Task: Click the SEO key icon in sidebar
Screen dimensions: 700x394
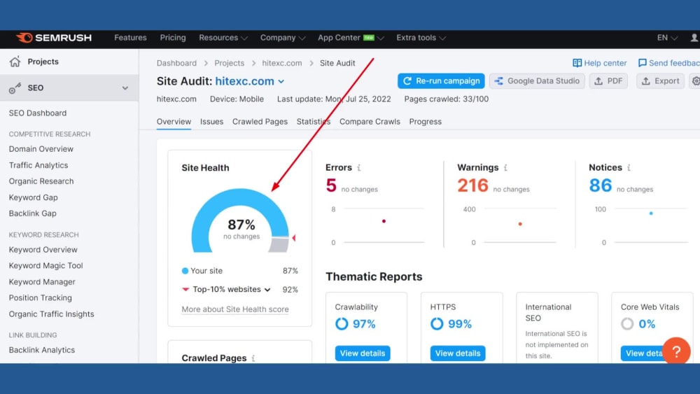Action: [x=15, y=88]
